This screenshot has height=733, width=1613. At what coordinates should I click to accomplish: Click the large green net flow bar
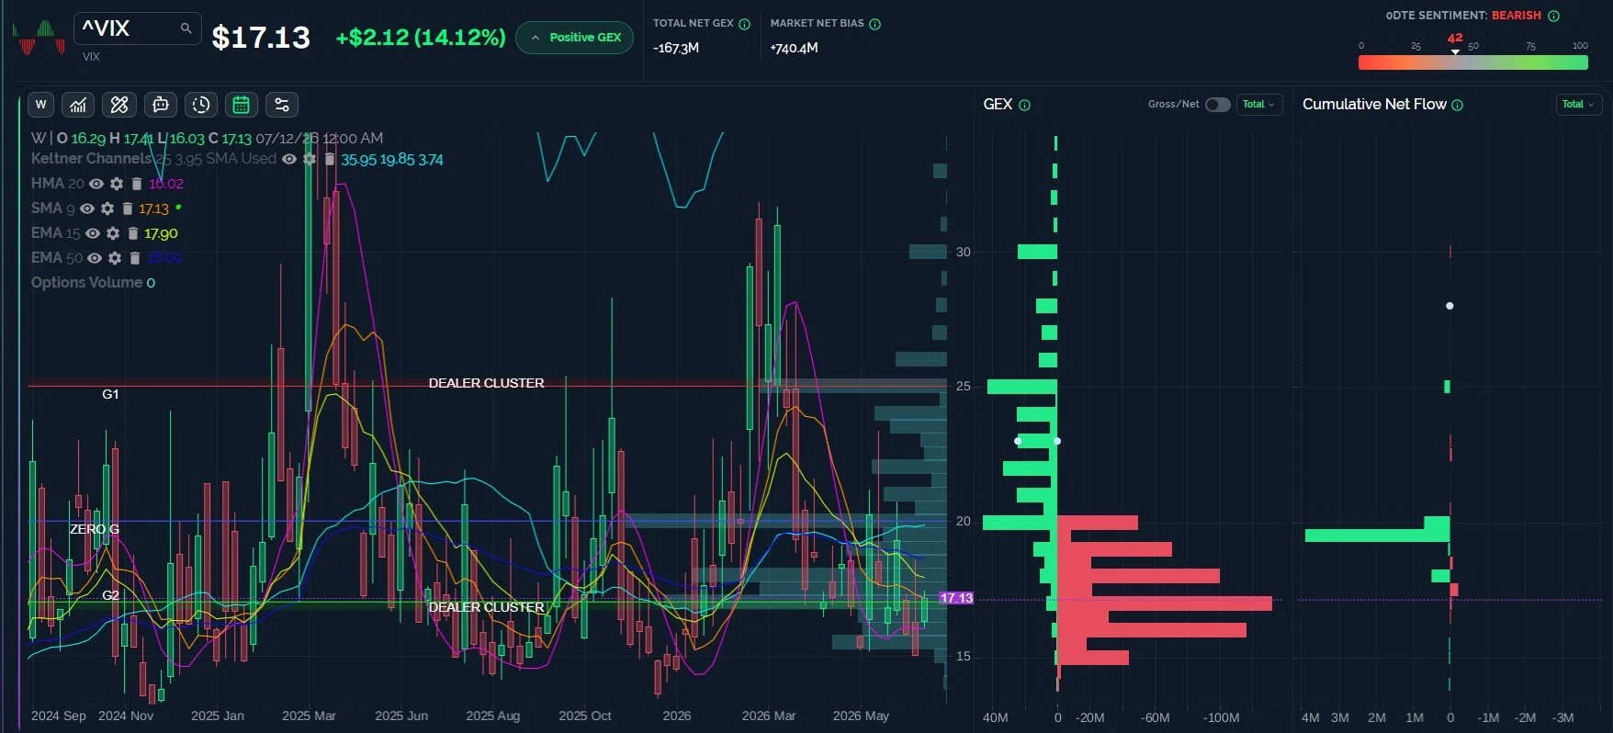click(x=1377, y=535)
